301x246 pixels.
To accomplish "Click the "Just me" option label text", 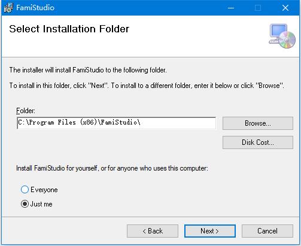I will click(41, 204).
